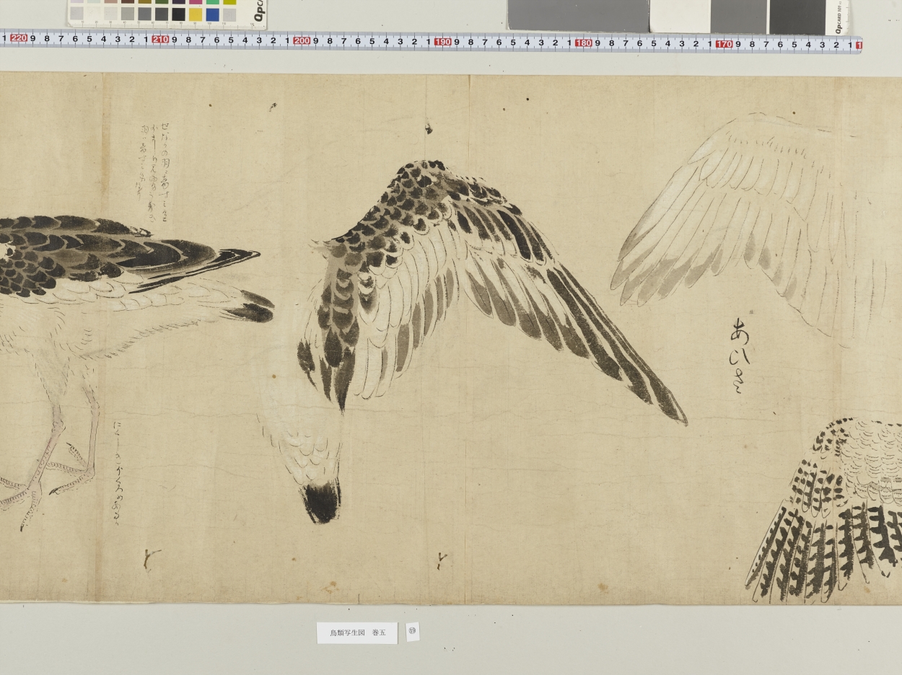Click the red 170 mark on the ruler
This screenshot has width=902, height=675.
(724, 44)
